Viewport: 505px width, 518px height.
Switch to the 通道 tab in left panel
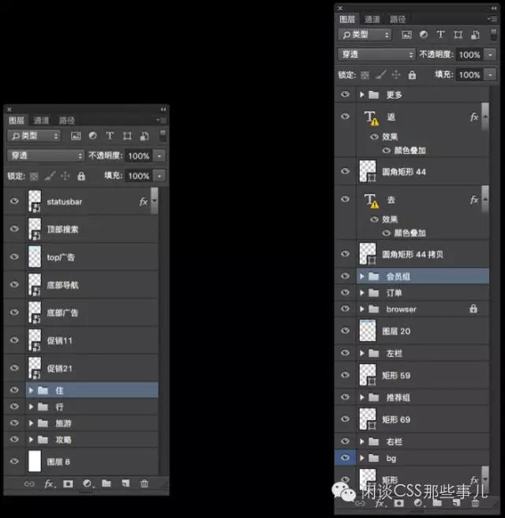42,121
